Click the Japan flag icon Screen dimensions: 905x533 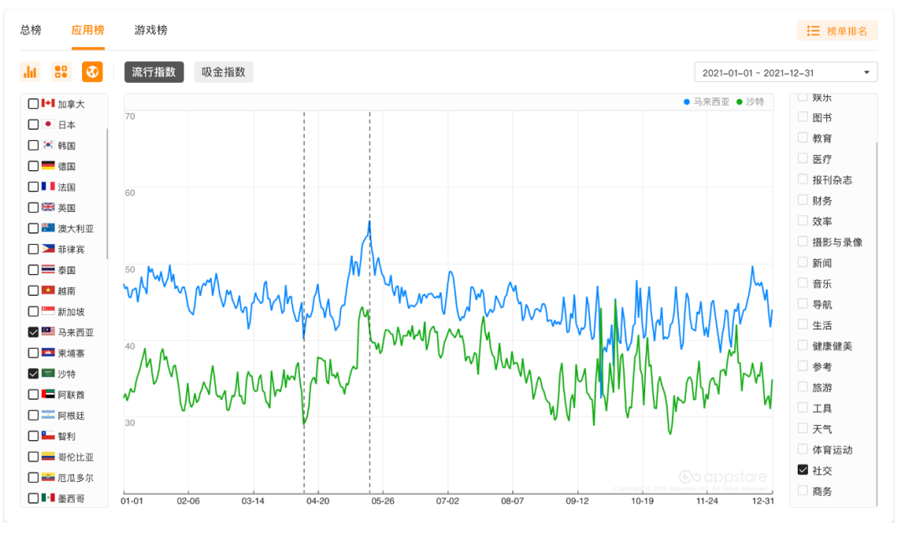(x=48, y=124)
